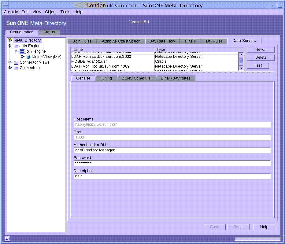Image resolution: width=285 pixels, height=244 pixels.
Task: Click the New... button
Action: 261,50
